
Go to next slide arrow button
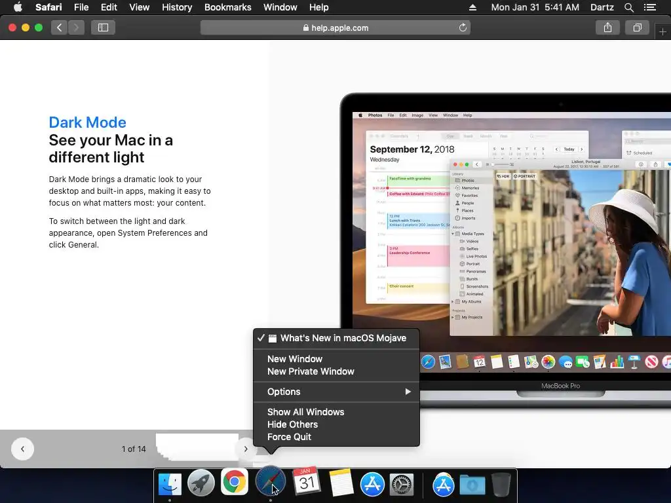click(246, 449)
